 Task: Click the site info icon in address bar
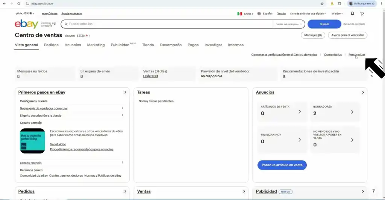point(27,4)
